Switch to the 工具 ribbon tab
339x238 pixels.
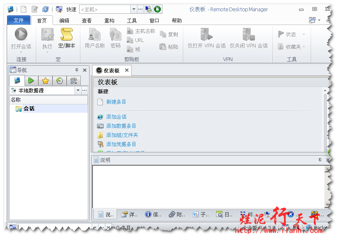[132, 20]
